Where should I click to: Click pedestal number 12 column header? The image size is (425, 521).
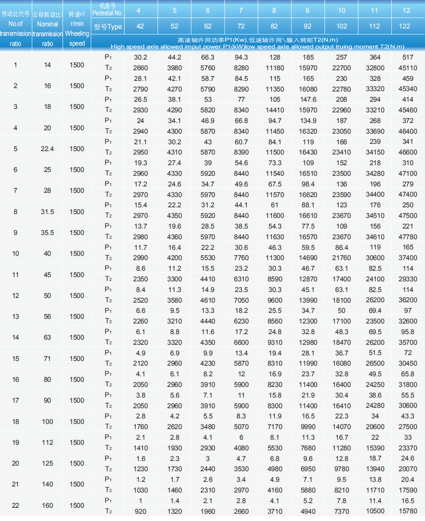pyautogui.click(x=406, y=10)
